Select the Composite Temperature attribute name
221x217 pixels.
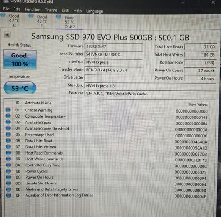pyautogui.click(x=45, y=116)
